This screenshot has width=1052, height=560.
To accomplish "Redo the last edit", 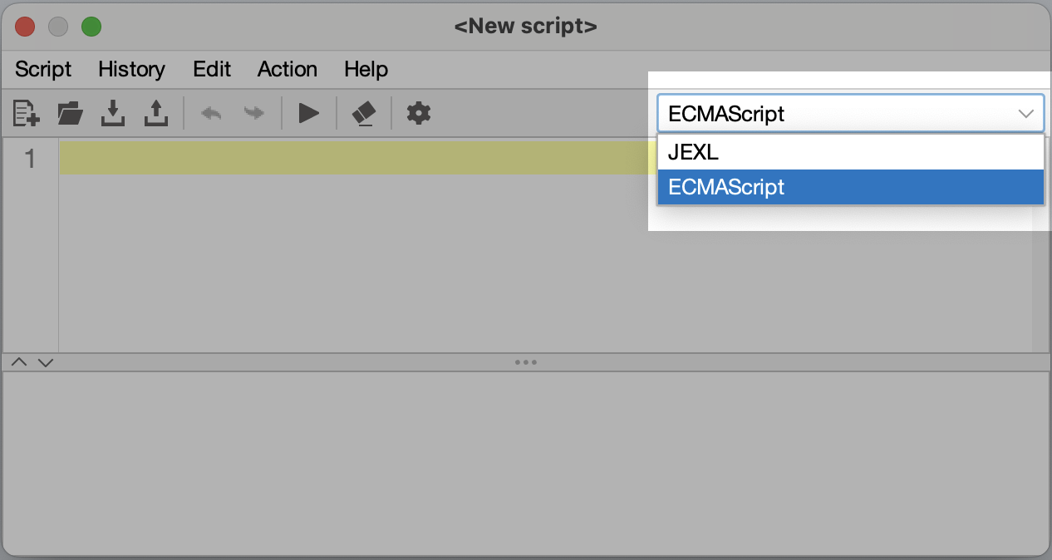I will 254,113.
